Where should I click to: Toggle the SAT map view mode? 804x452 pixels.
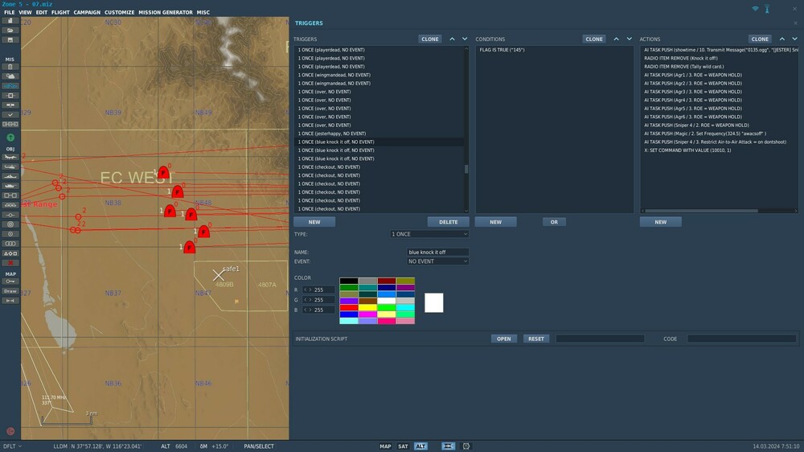pyautogui.click(x=403, y=446)
